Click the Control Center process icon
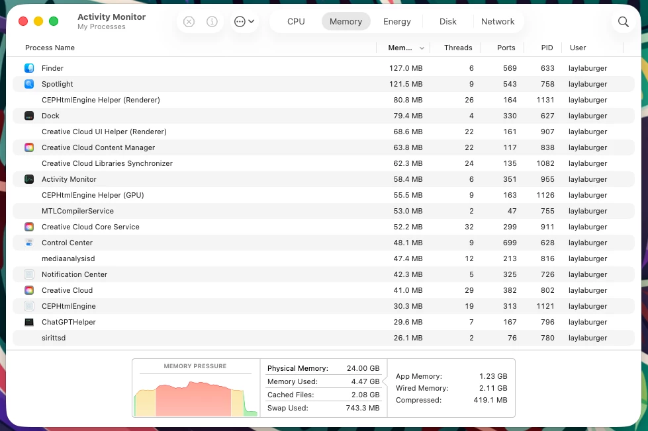648x431 pixels. [29, 243]
